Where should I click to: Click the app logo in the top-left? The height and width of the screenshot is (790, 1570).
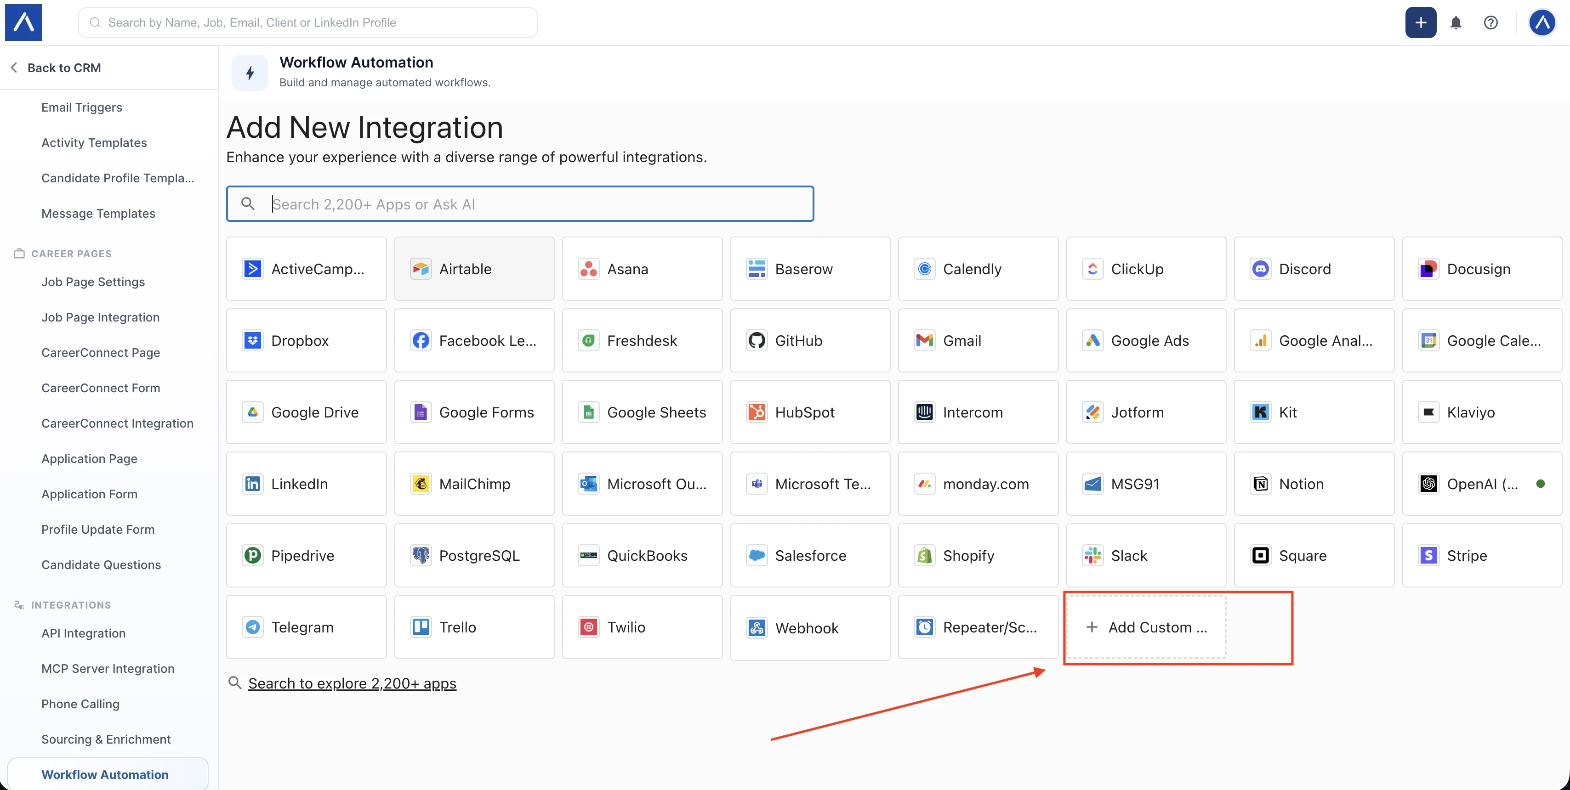tap(23, 23)
